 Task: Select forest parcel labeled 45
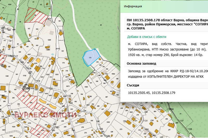(101, 25)
